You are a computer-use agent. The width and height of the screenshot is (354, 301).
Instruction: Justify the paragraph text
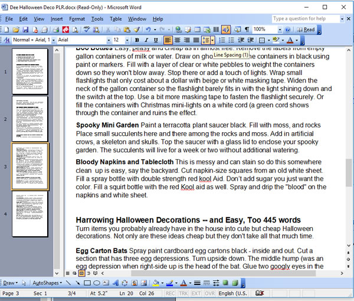(x=196, y=40)
